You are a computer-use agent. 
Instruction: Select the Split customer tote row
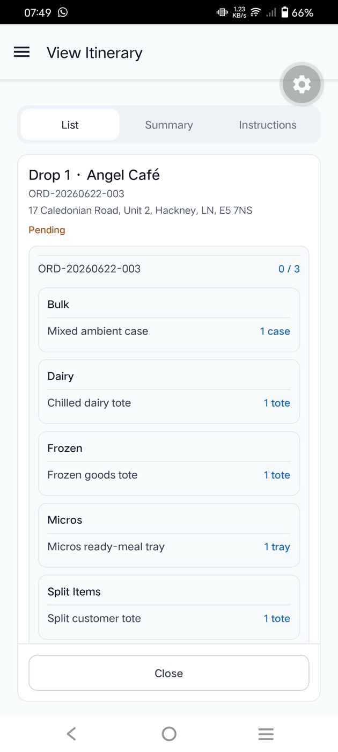[169, 618]
